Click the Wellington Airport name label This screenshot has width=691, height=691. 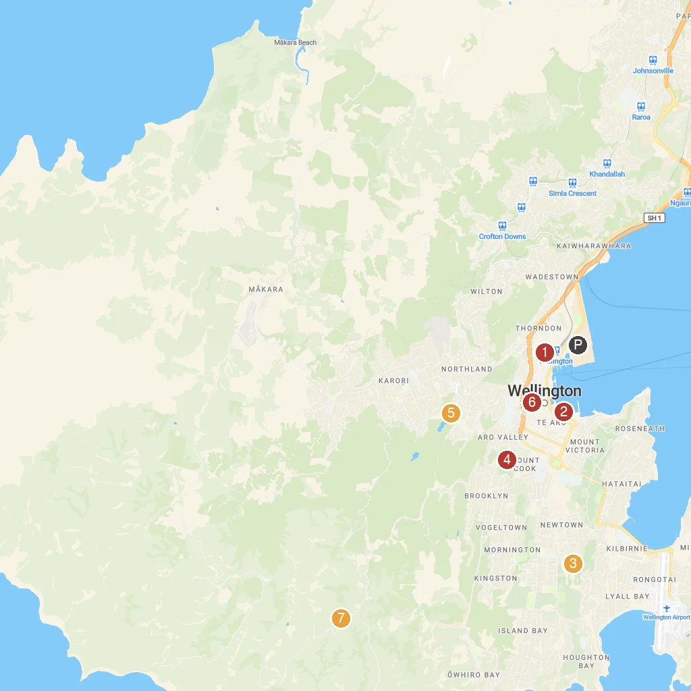pyautogui.click(x=666, y=617)
